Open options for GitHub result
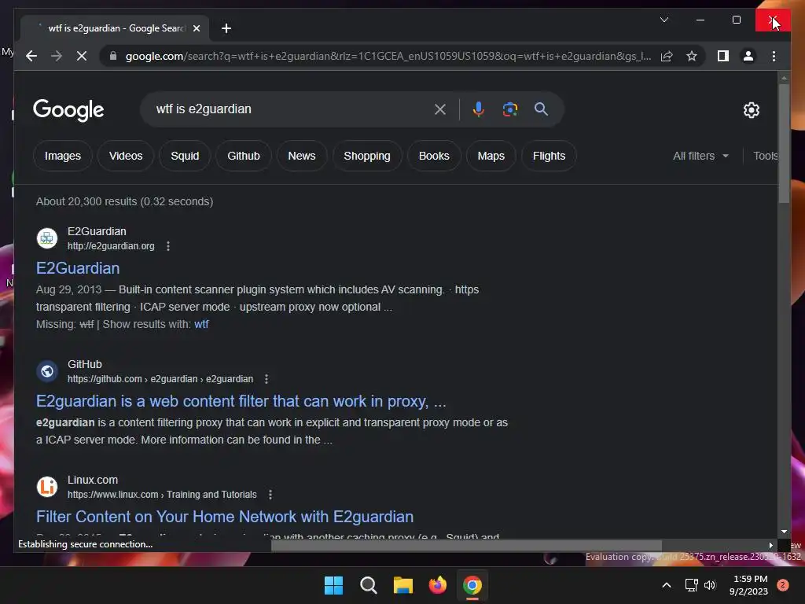805x604 pixels. click(266, 379)
